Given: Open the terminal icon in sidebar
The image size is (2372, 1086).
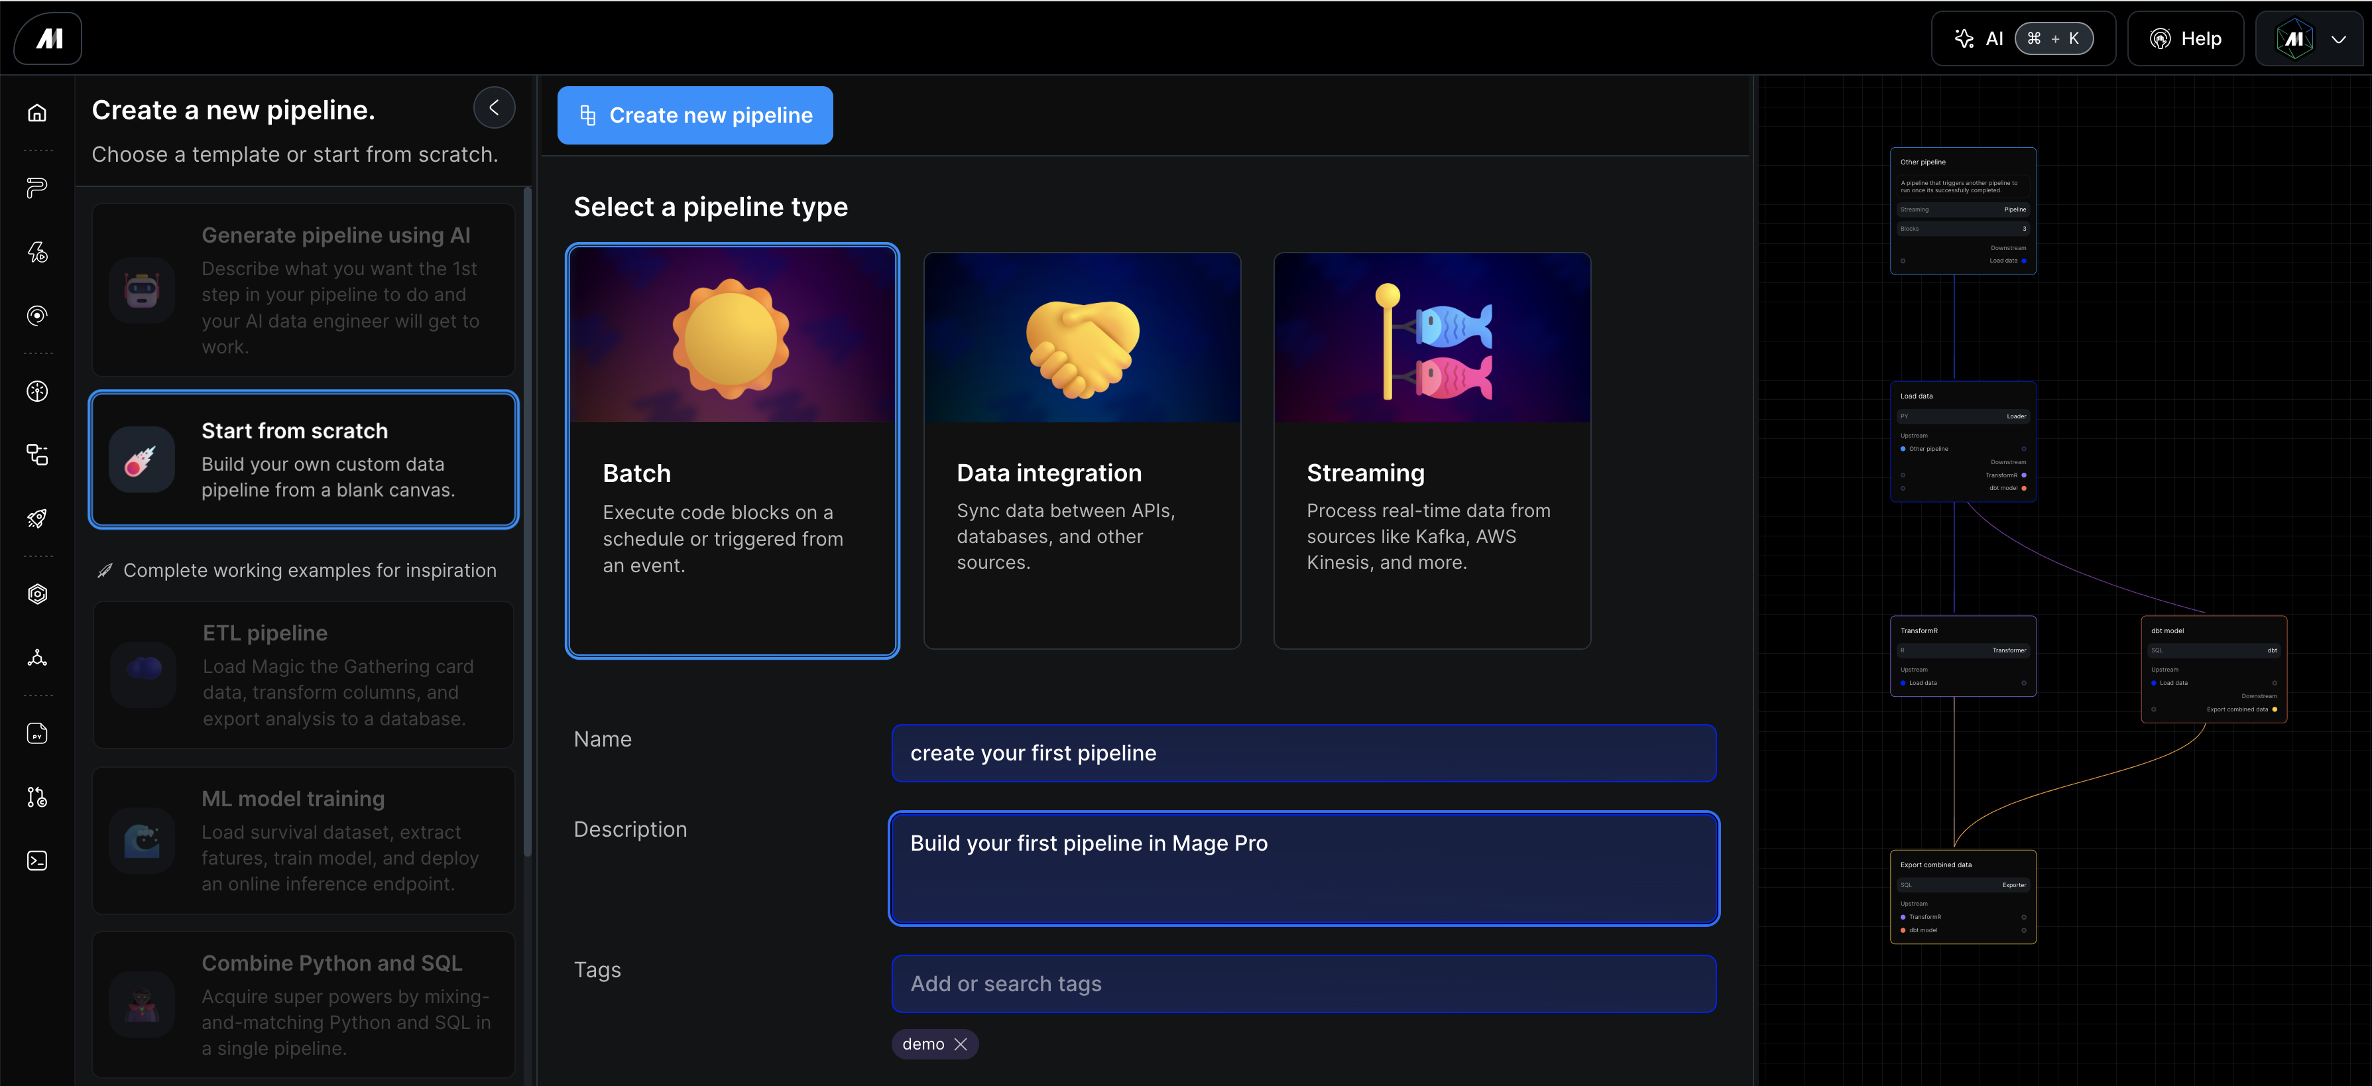Looking at the screenshot, I should point(37,861).
